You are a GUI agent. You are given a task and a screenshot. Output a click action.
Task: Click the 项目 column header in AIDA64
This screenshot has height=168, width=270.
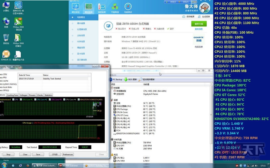pos(127,84)
